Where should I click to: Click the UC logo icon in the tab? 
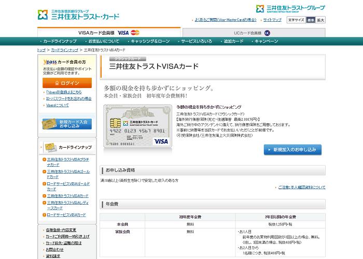(x=267, y=33)
